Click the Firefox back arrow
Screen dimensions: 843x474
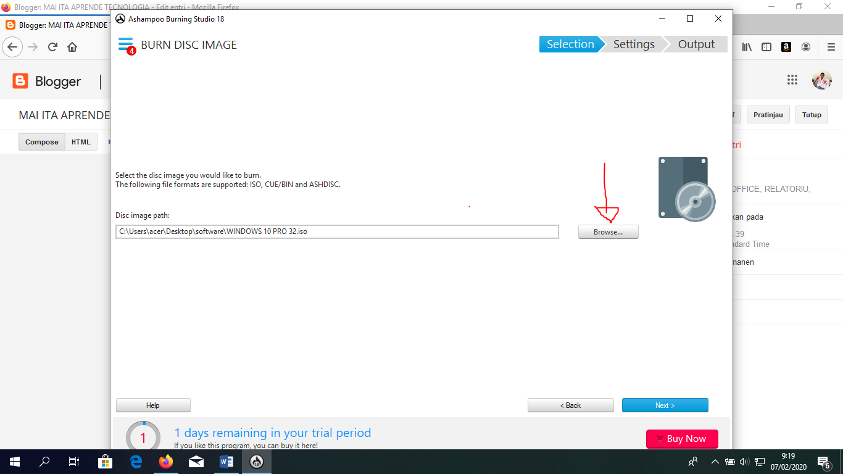point(13,47)
